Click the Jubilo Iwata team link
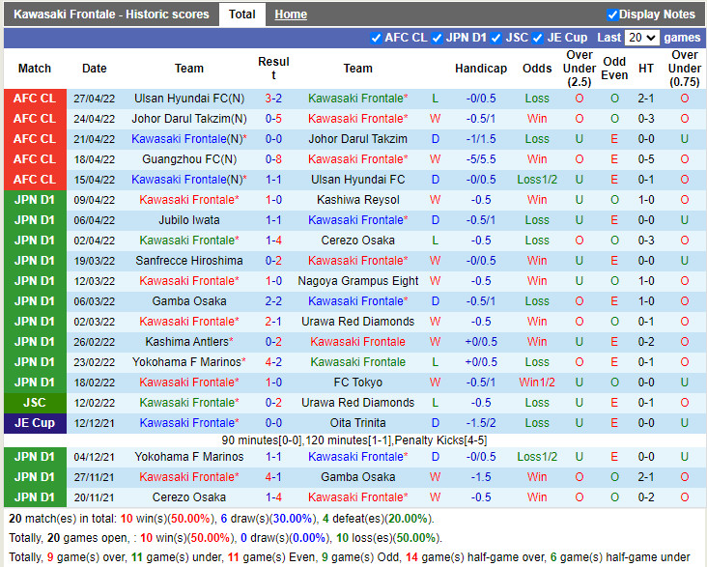The height and width of the screenshot is (567, 707). click(189, 220)
